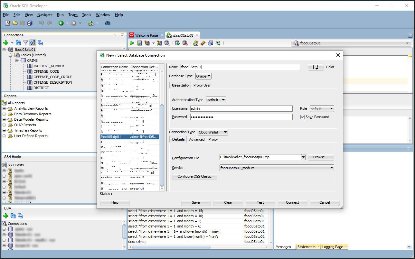
Task: Click green plus icon in DBA panel
Action: (x=5, y=216)
